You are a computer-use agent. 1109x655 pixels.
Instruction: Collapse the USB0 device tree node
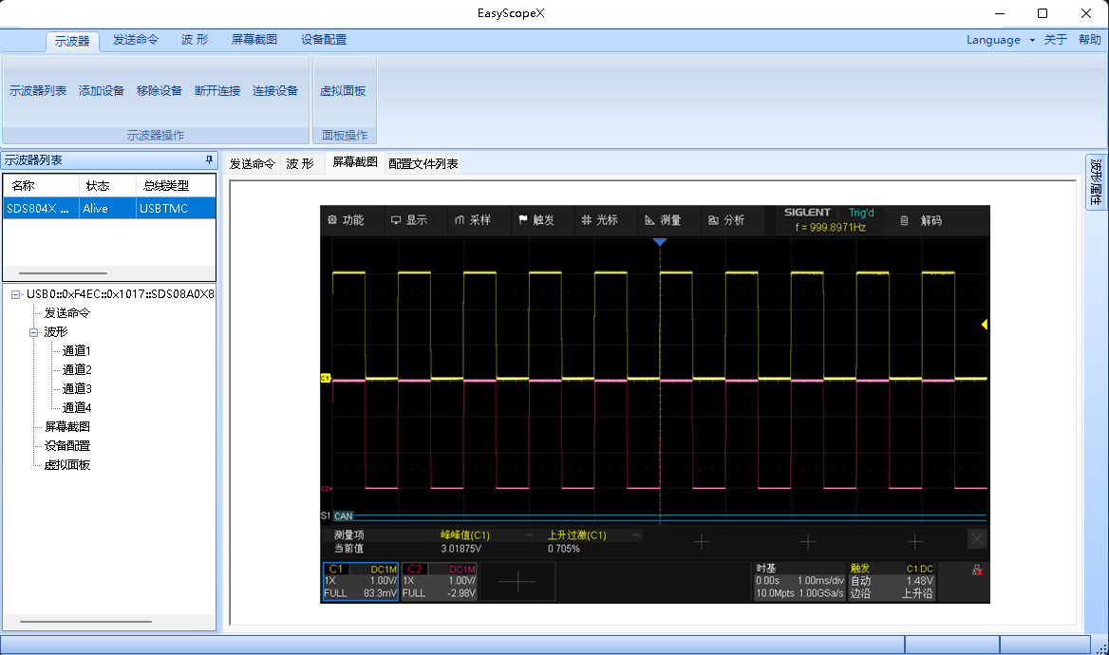click(x=15, y=294)
